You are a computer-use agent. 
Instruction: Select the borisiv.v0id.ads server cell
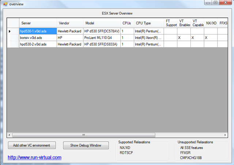click(38, 38)
